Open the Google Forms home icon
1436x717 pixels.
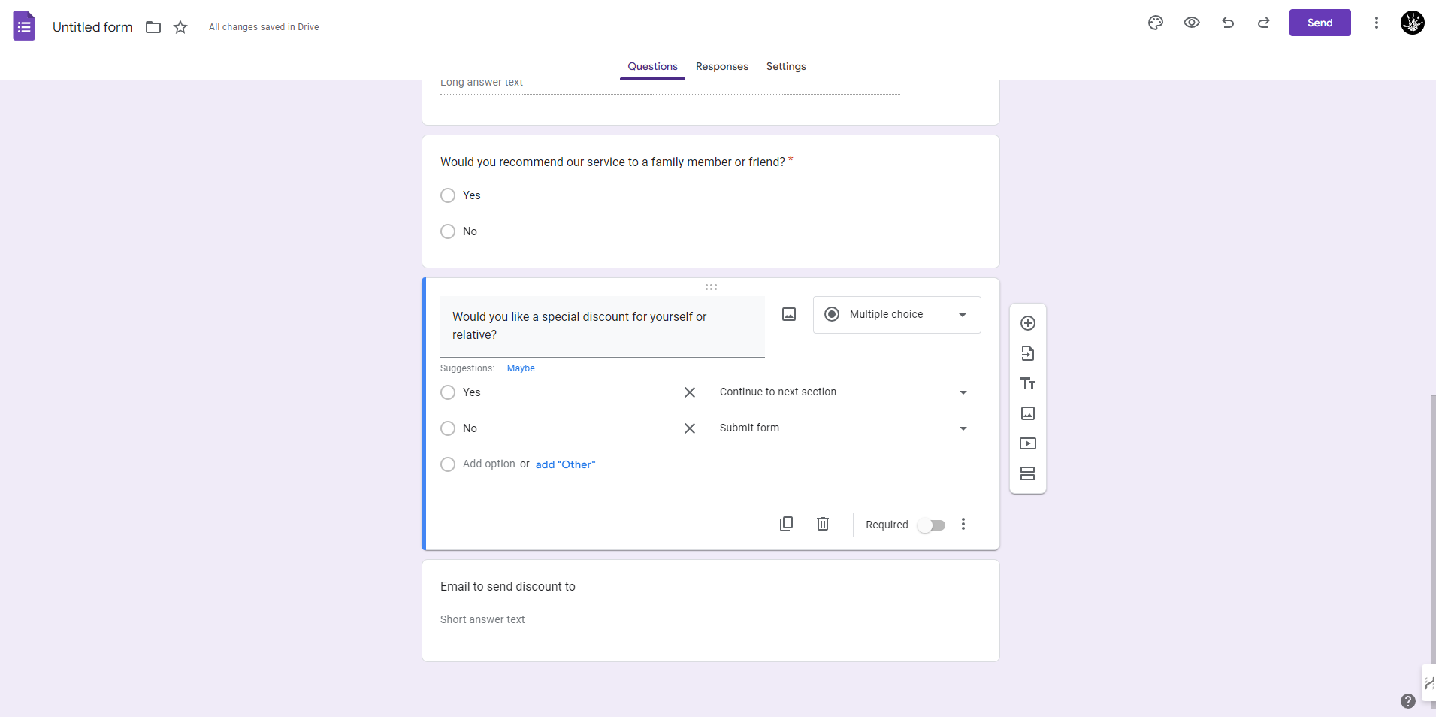24,26
